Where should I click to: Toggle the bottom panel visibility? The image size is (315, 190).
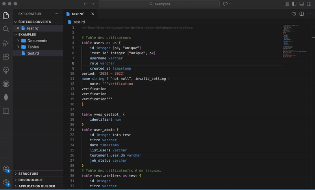click(x=301, y=4)
